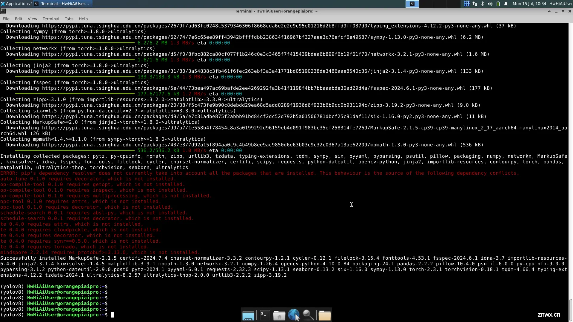573x322 pixels.
Task: Open the Application Finder magnifier in dock
Action: pos(308,315)
